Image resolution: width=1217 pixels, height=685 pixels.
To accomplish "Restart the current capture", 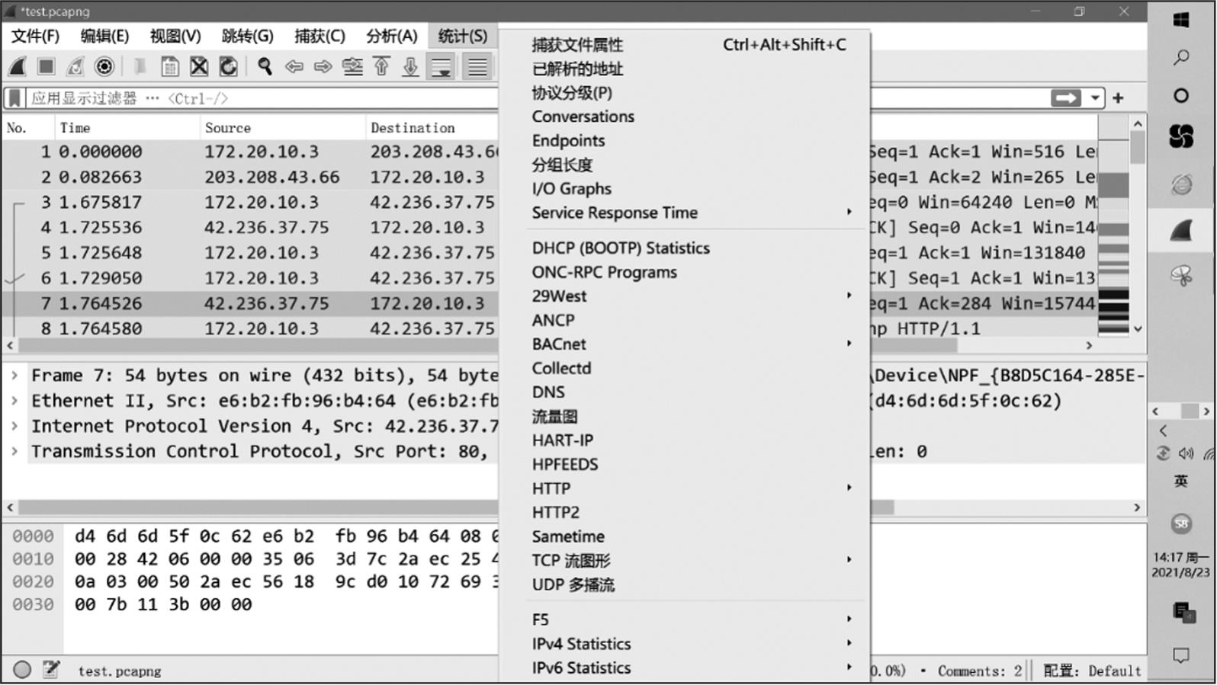I will (75, 67).
